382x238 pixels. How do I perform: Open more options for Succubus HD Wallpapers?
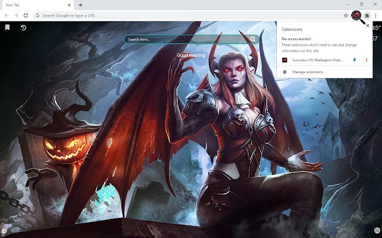pyautogui.click(x=366, y=59)
